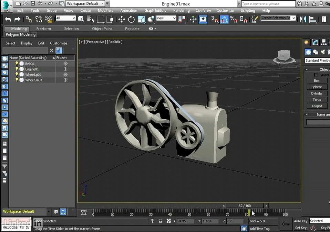This screenshot has width=330, height=232.
Task: Unfreeze WheelSm01 via its snowflake icon
Action: (x=65, y=80)
